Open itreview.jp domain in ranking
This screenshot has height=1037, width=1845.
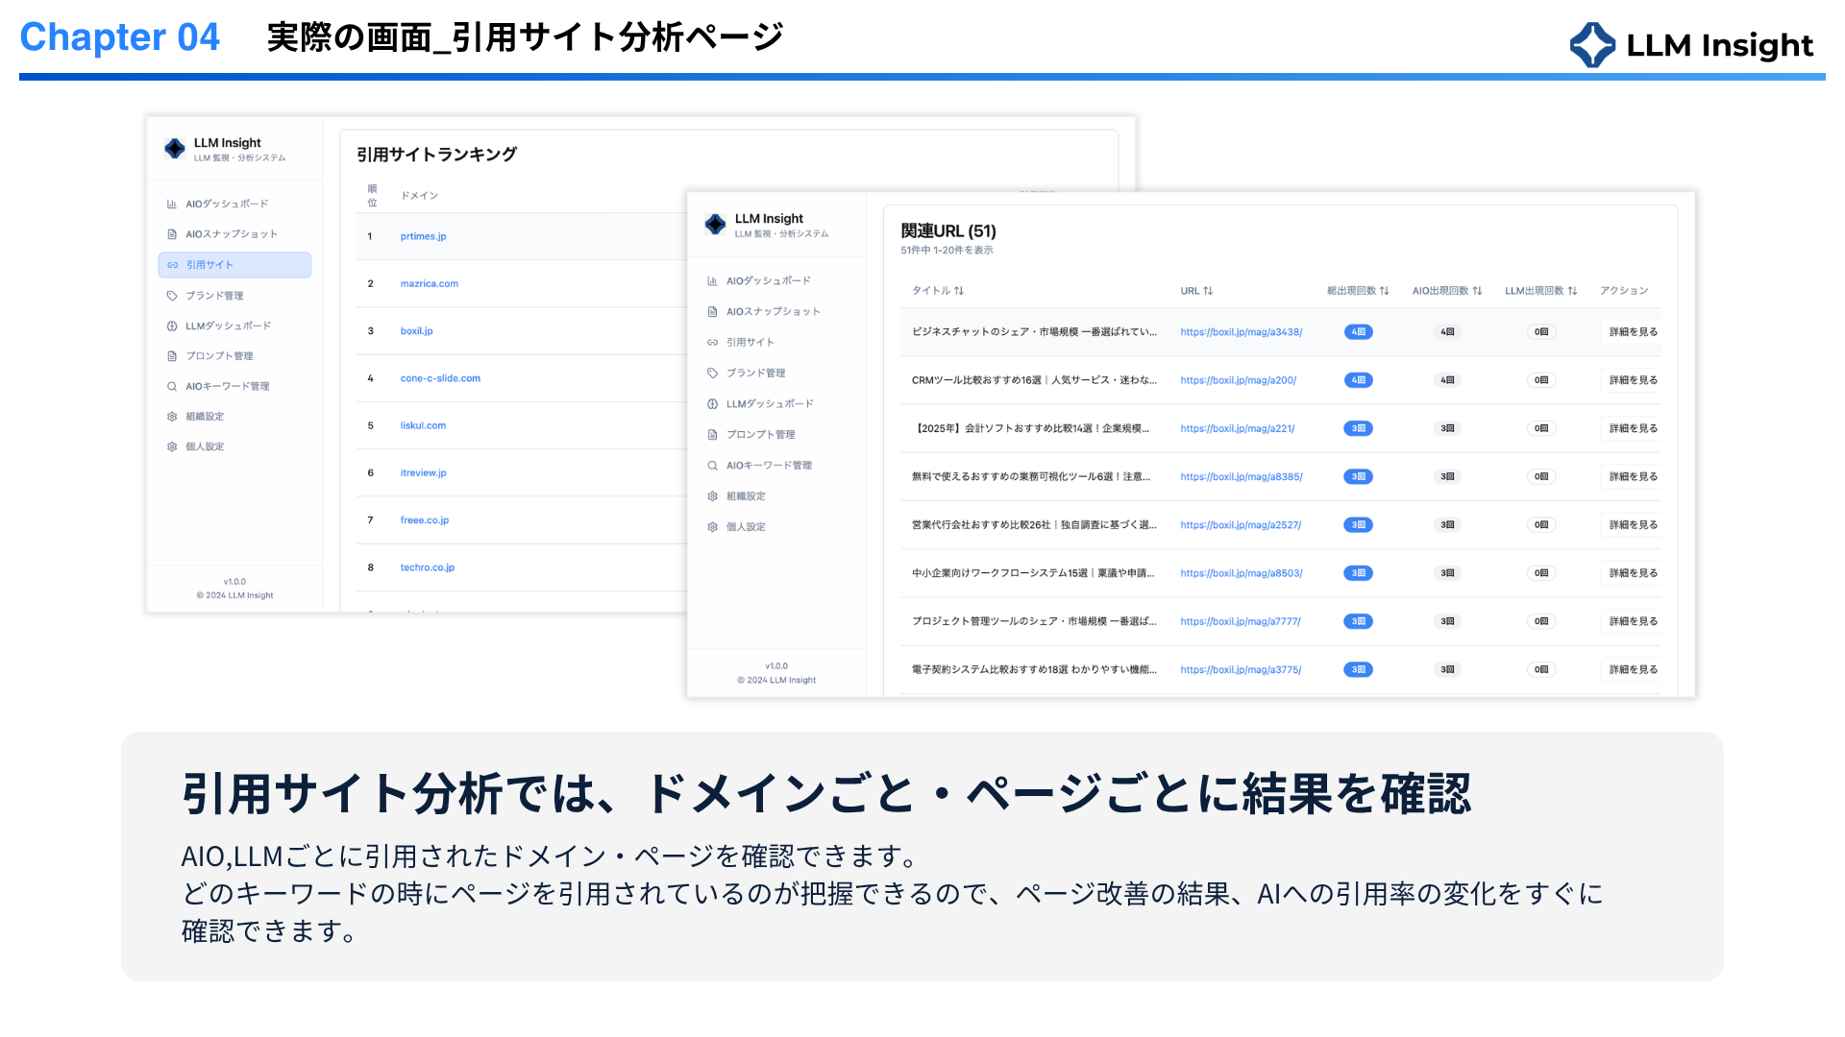(423, 473)
